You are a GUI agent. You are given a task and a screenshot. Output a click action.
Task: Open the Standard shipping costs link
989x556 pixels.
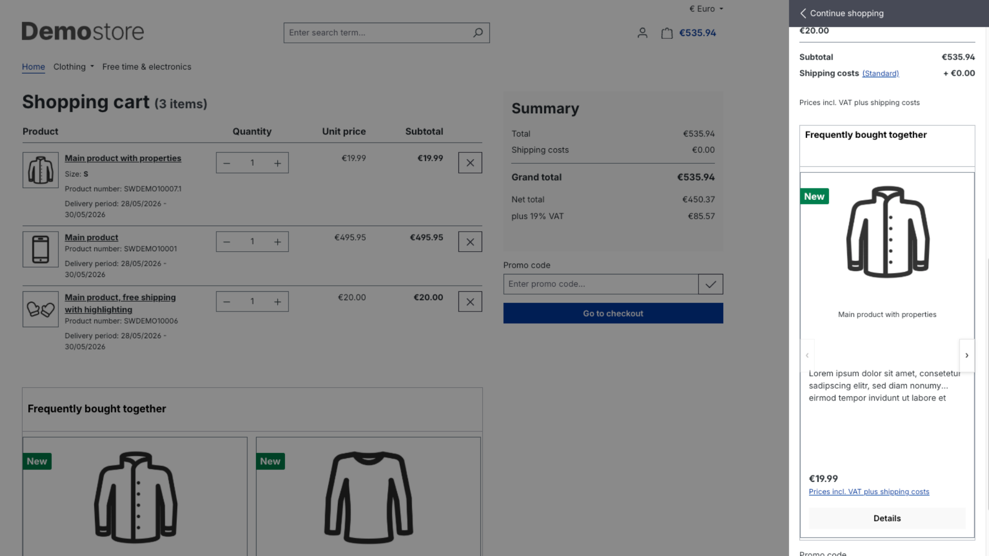pos(880,74)
